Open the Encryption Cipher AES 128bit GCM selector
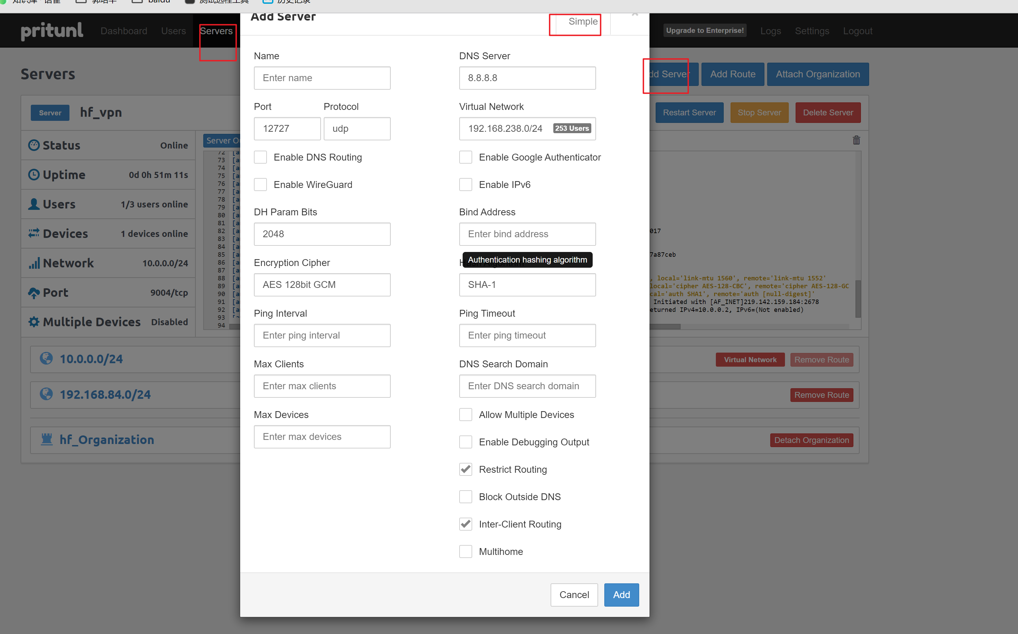 click(x=322, y=285)
